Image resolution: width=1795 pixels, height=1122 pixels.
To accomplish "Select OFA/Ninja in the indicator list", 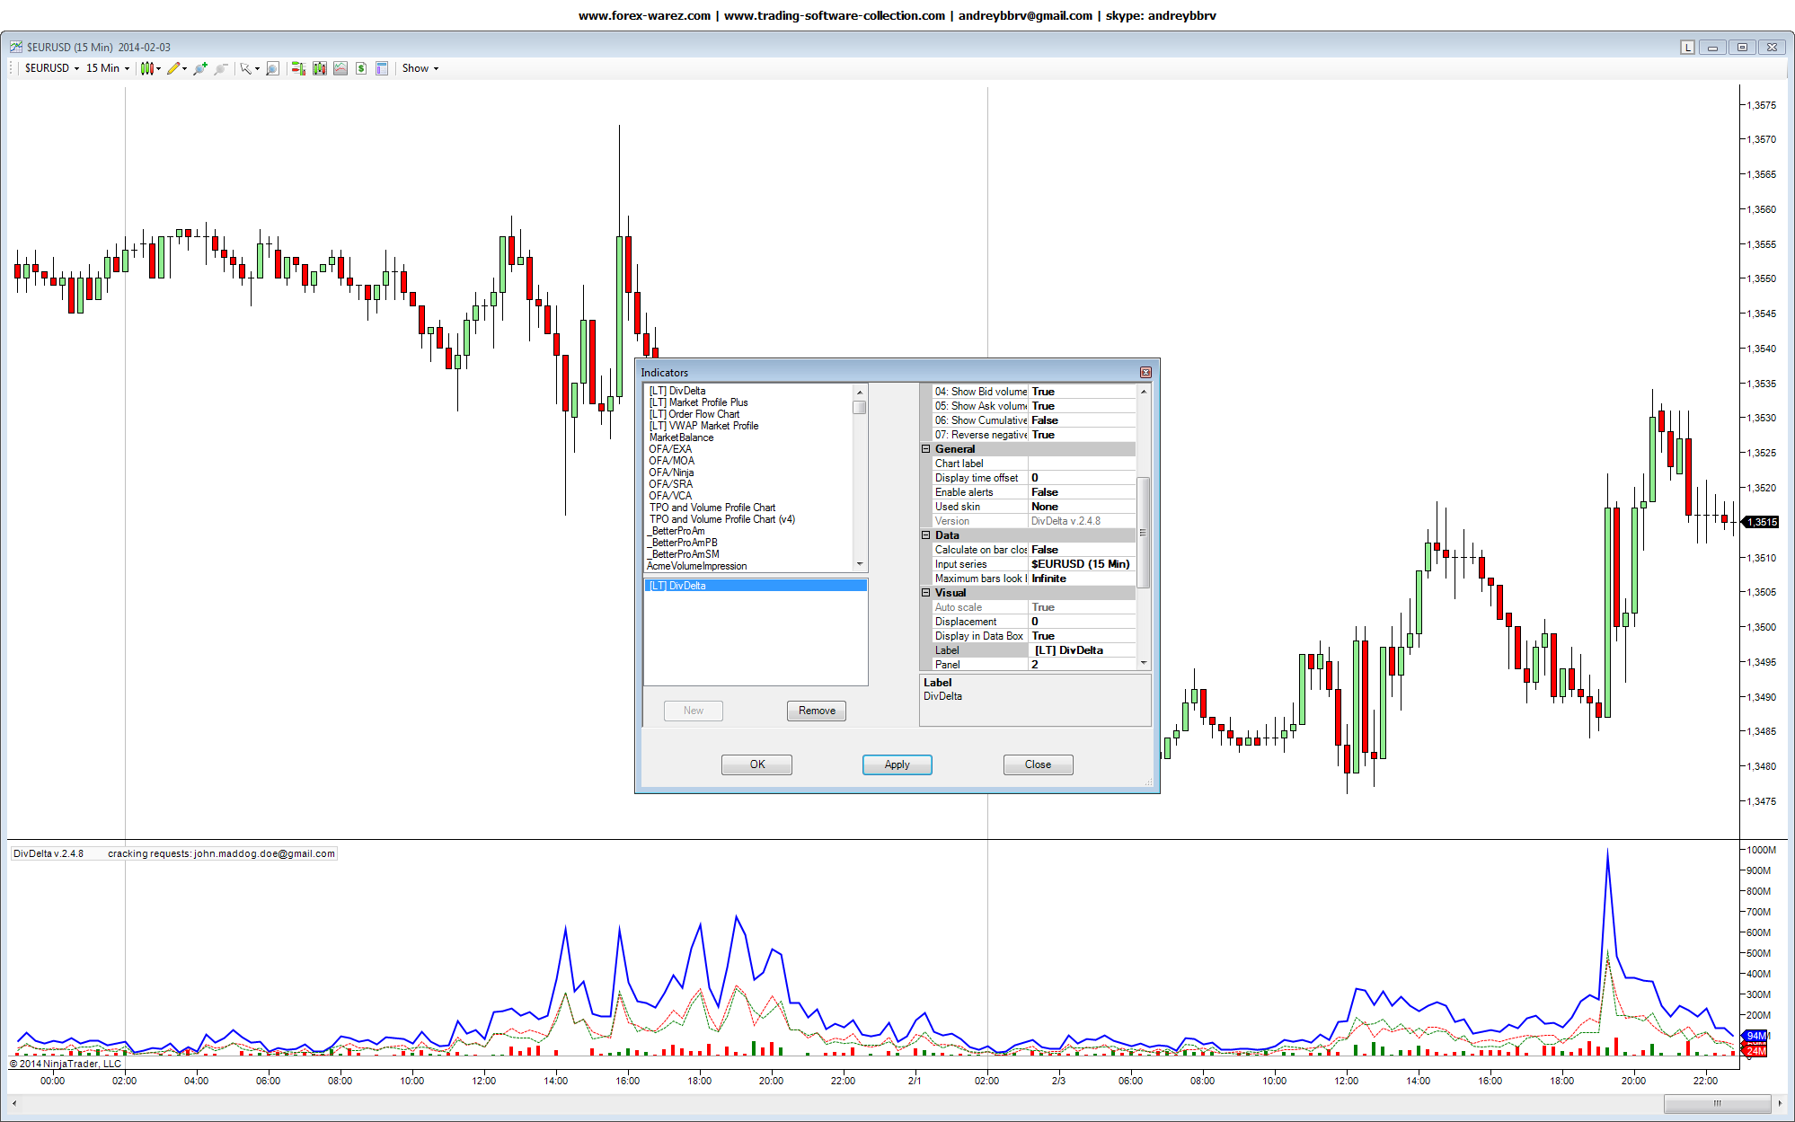I will (x=671, y=473).
